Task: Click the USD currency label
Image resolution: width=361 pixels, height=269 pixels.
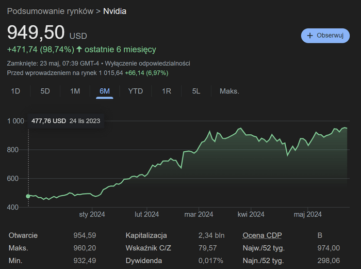Action: pyautogui.click(x=78, y=36)
